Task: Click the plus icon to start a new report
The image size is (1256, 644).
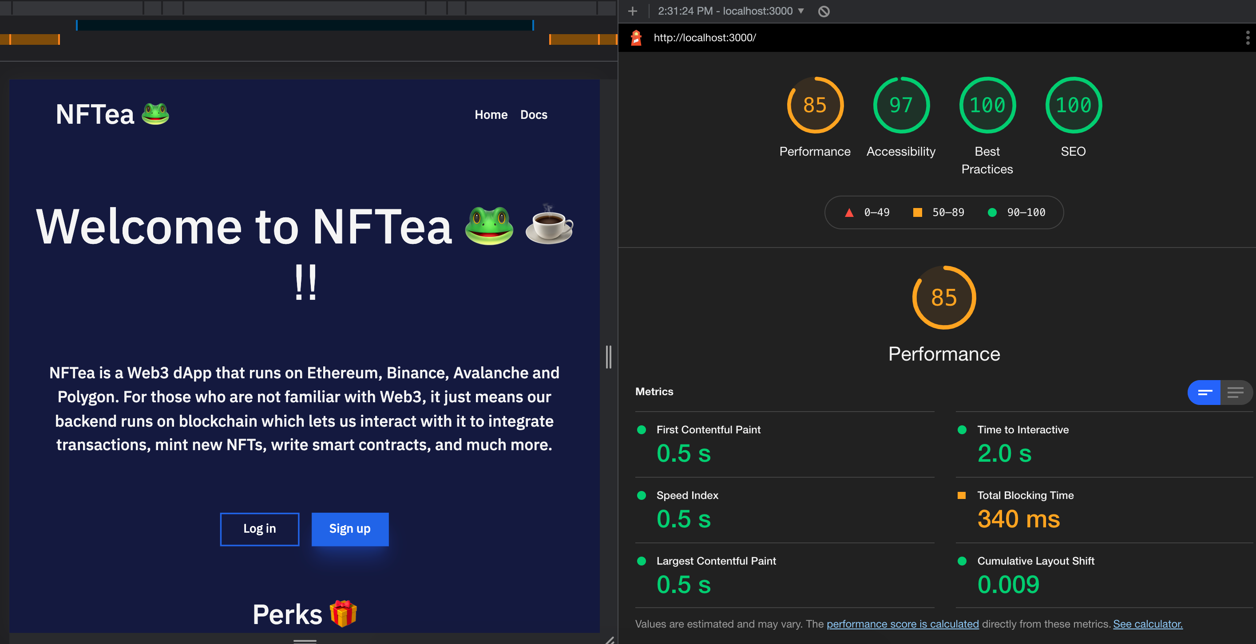Action: [x=632, y=11]
